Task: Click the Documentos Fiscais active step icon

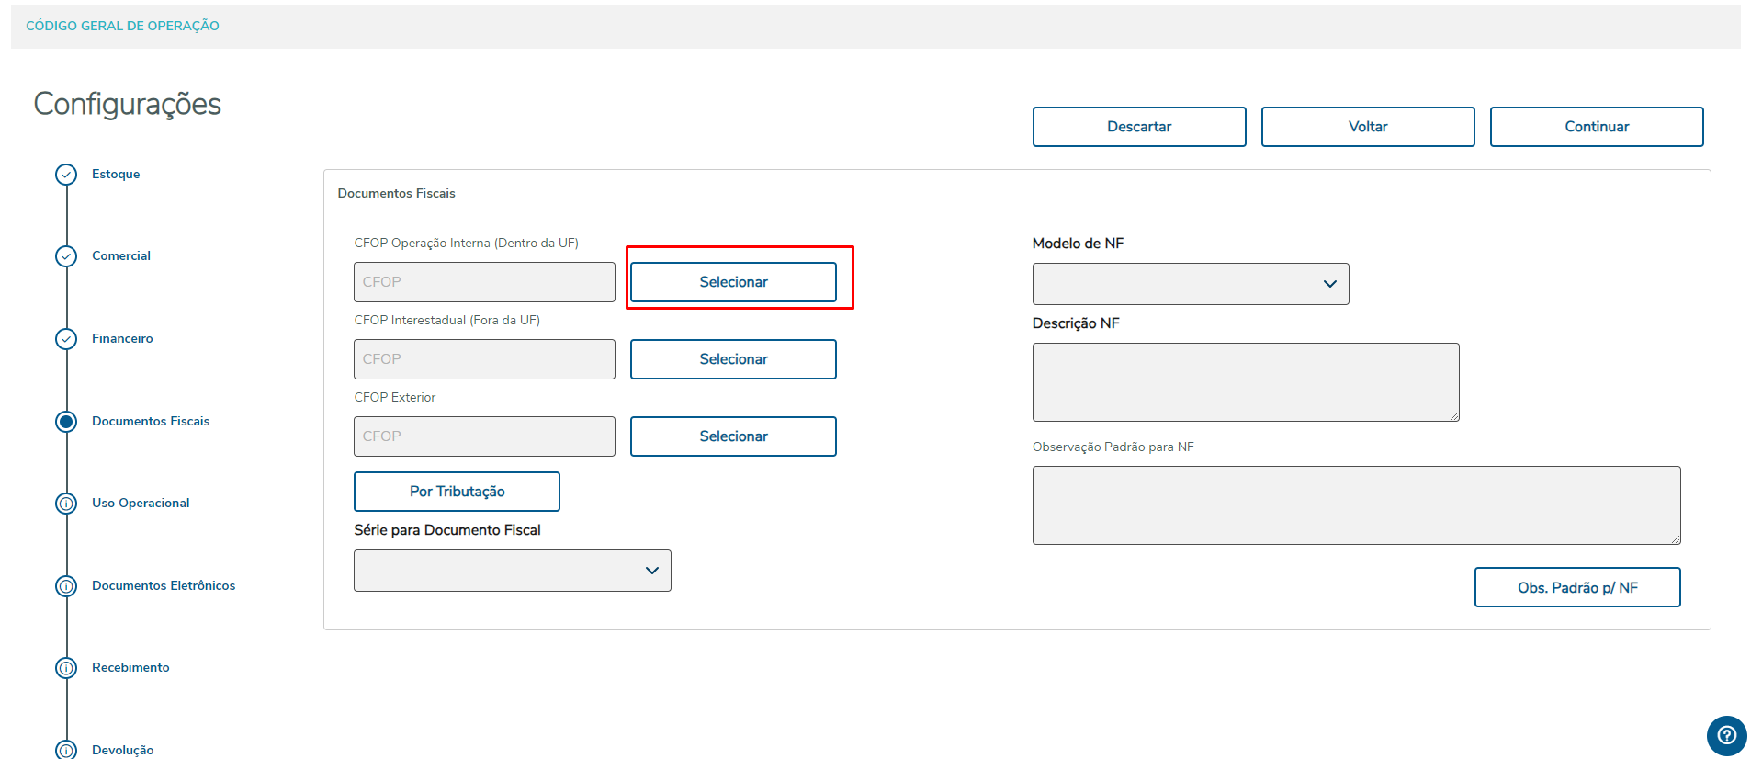Action: click(66, 422)
